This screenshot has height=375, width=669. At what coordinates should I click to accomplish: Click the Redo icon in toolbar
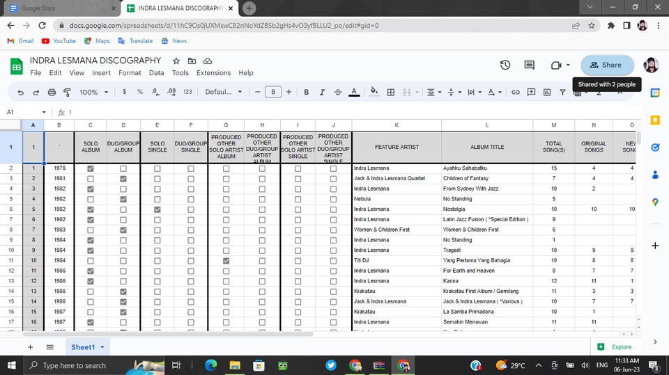tap(36, 92)
